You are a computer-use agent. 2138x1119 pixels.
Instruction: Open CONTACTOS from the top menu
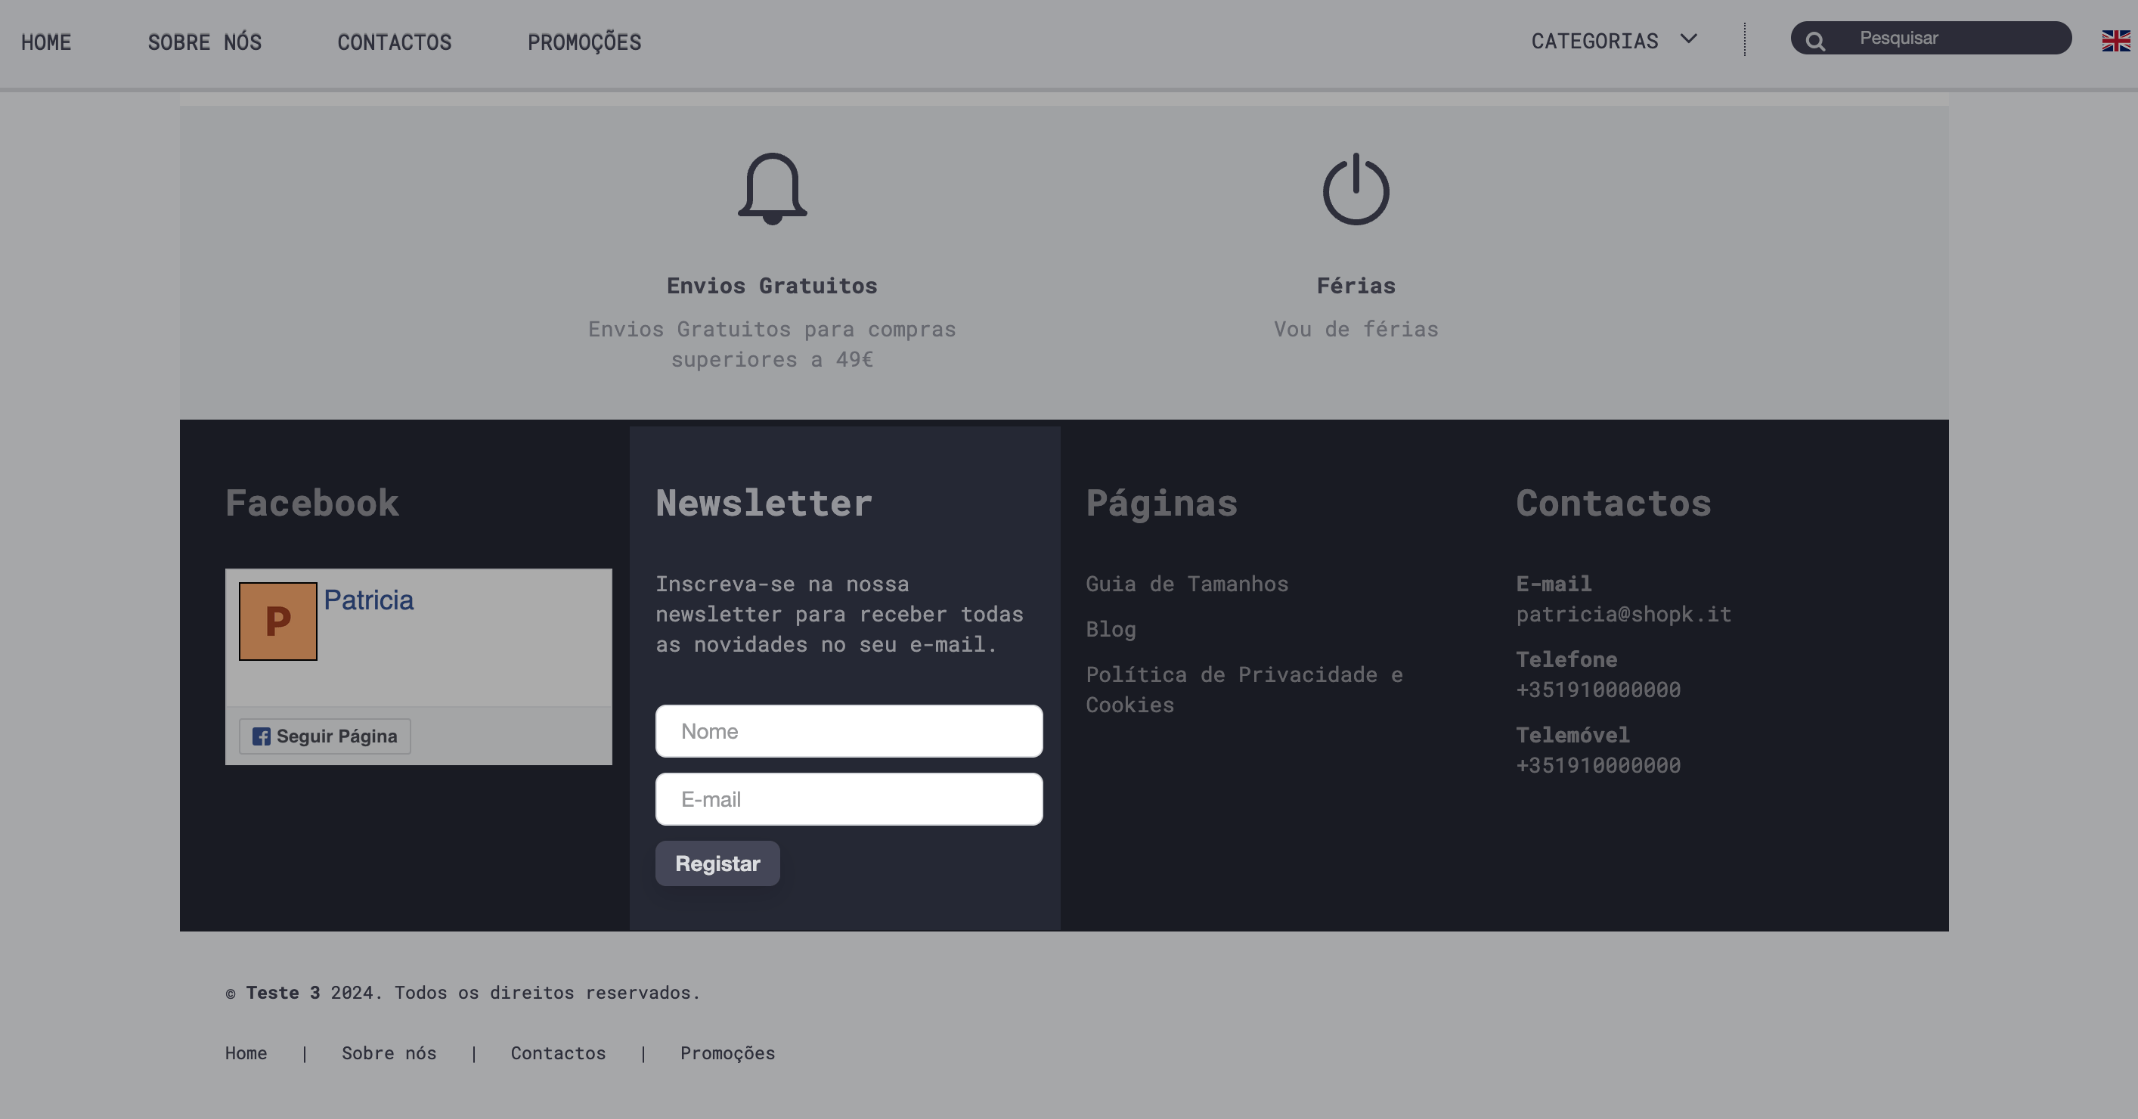click(x=394, y=42)
